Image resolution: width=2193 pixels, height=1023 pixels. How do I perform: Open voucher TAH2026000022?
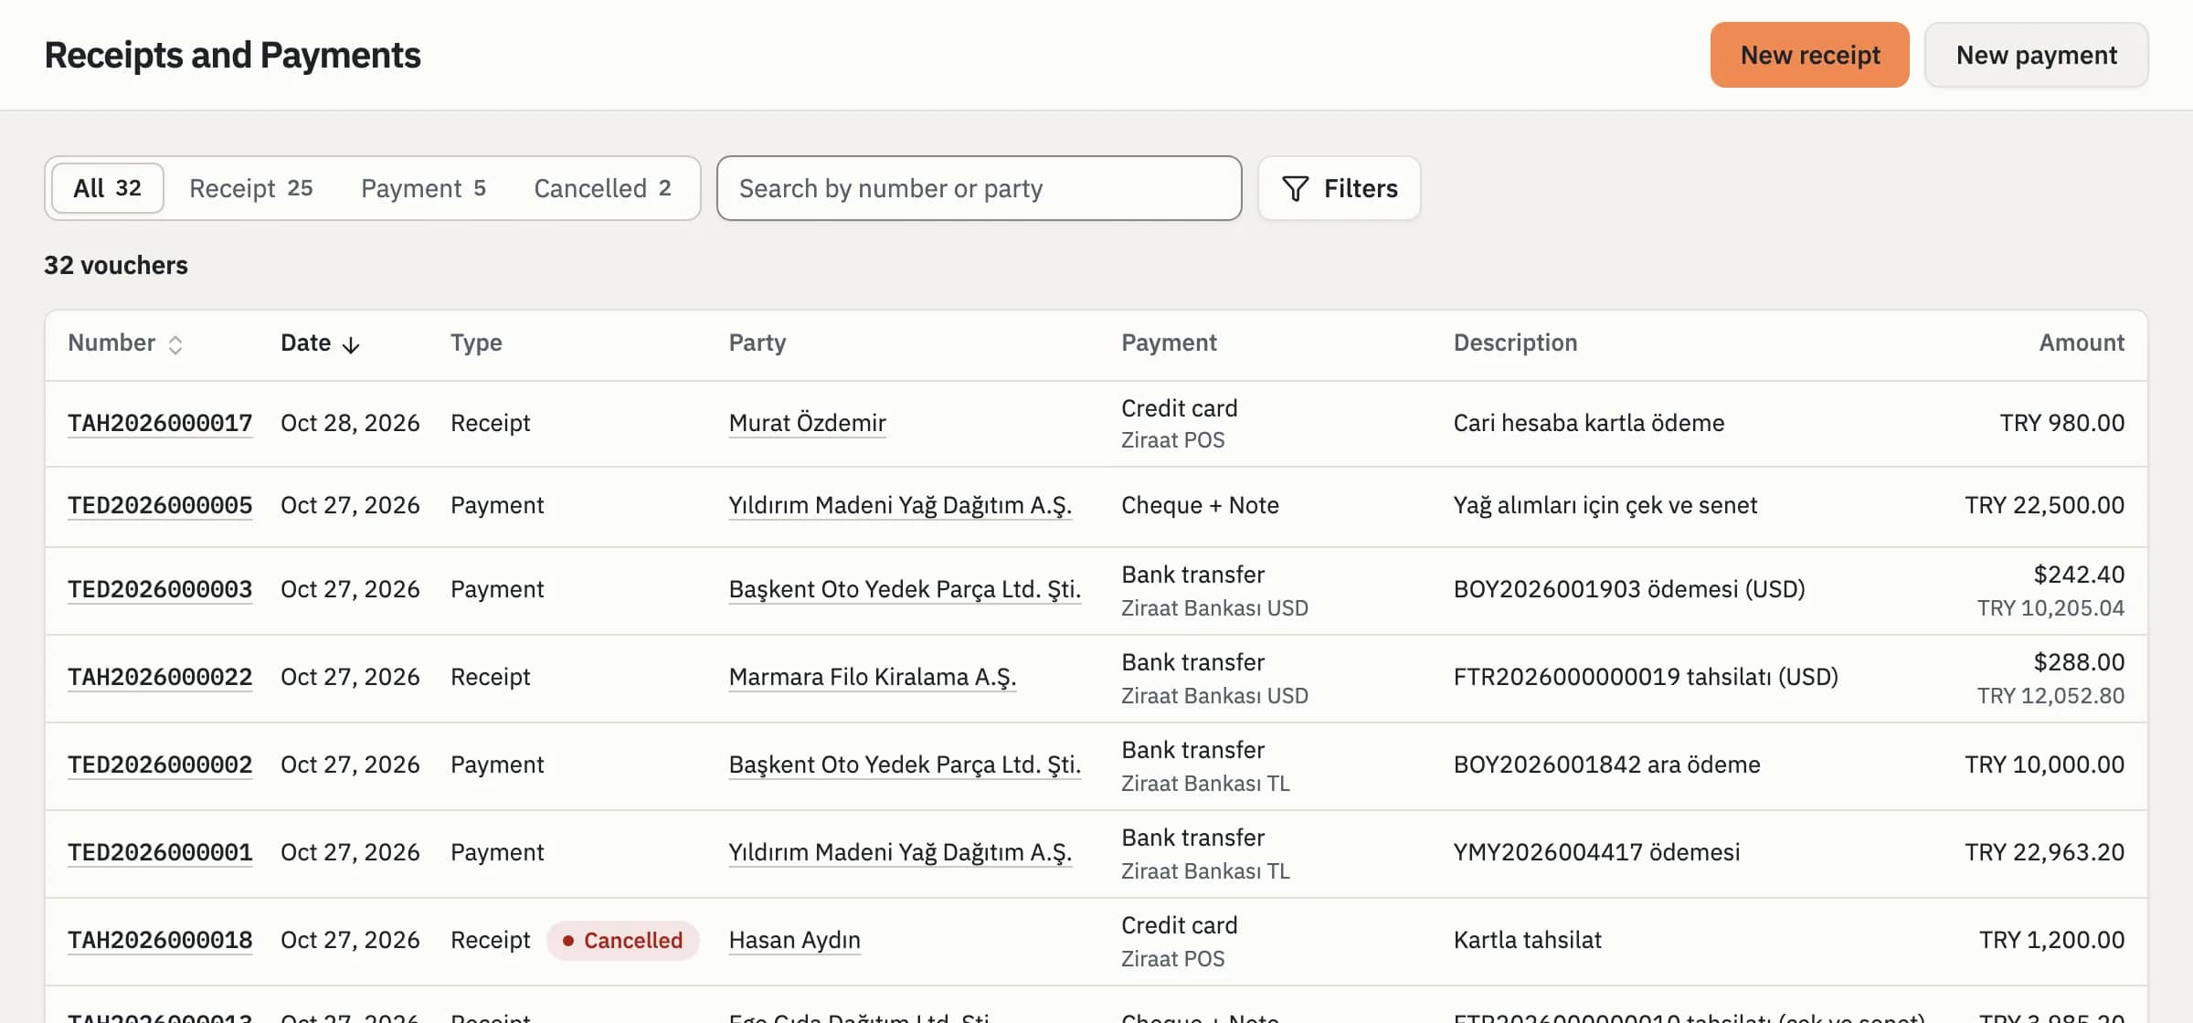coord(160,677)
